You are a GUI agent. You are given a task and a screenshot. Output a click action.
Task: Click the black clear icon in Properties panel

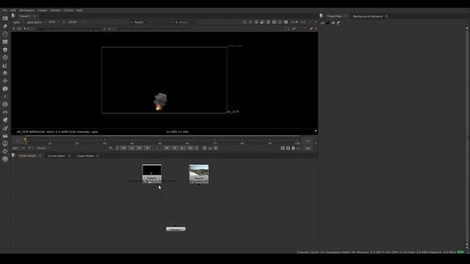pos(328,23)
